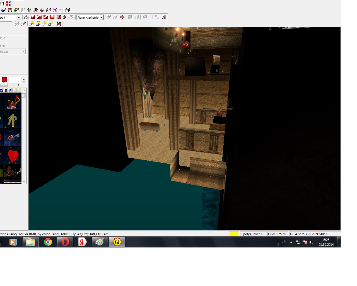Viewport: 357px width, 286px height.
Task: Click the blue star toolbar icon
Action: tap(3, 10)
